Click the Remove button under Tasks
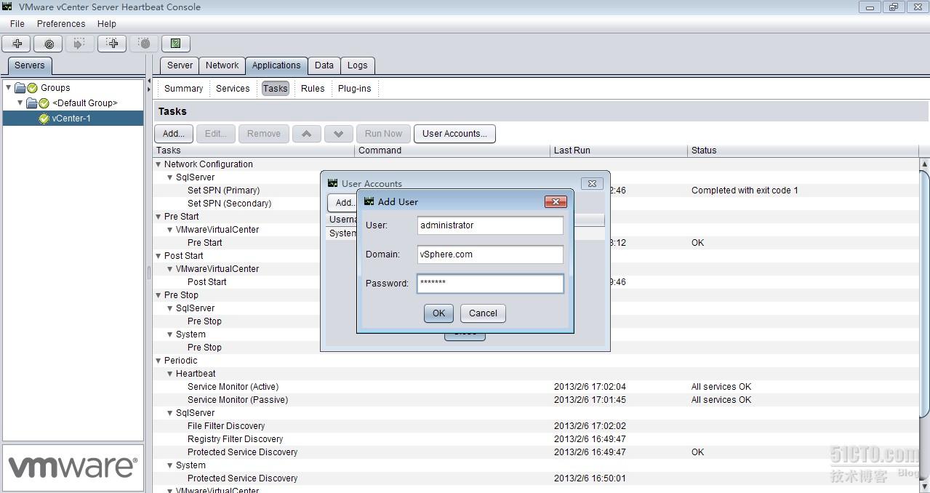The height and width of the screenshot is (493, 930). coord(263,134)
